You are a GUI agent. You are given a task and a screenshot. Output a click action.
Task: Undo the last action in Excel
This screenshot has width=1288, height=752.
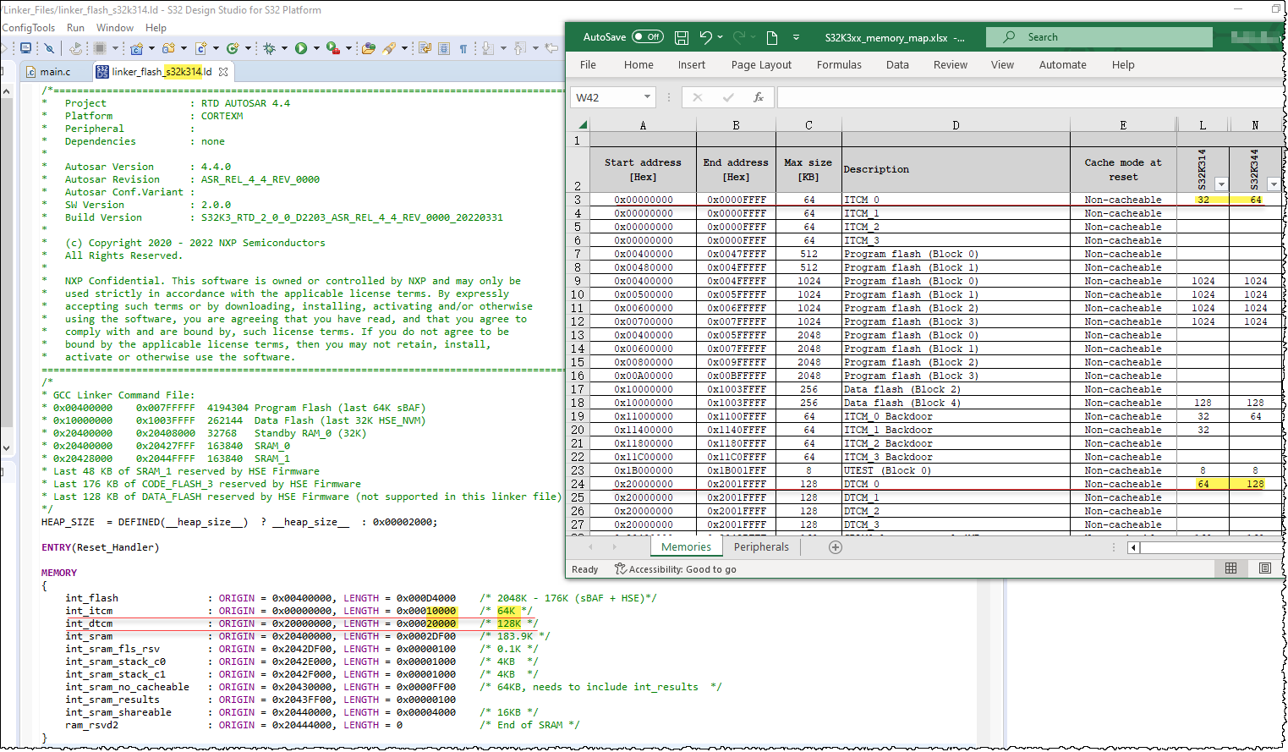[x=705, y=37]
